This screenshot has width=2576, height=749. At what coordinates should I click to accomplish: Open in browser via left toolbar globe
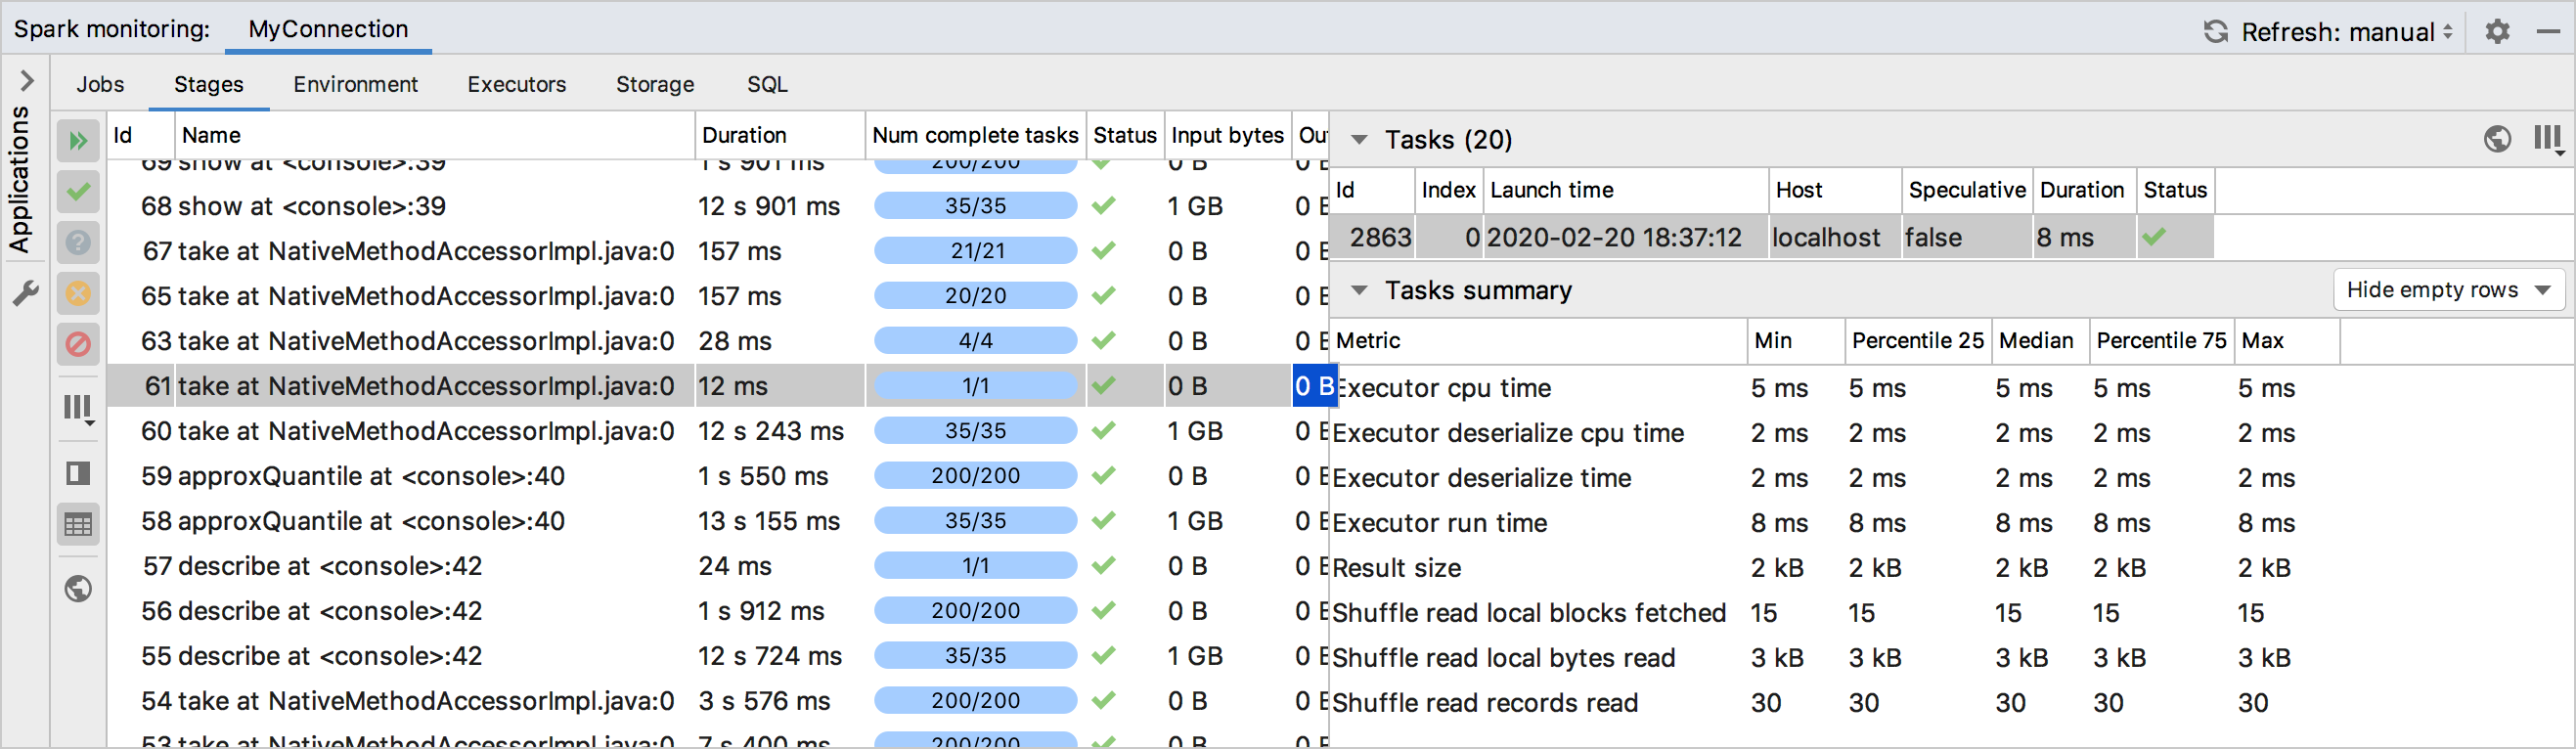[78, 589]
